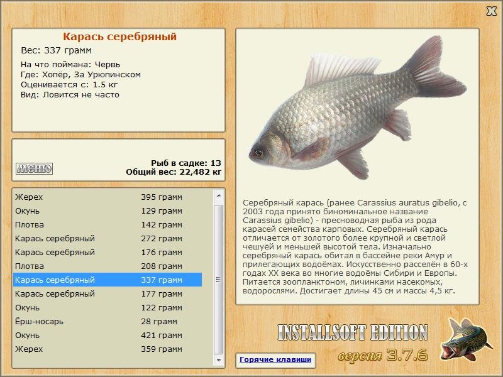The height and width of the screenshot is (377, 503).
Task: Click the Где: Хопёр, За Урюпинском line
Action: point(80,75)
